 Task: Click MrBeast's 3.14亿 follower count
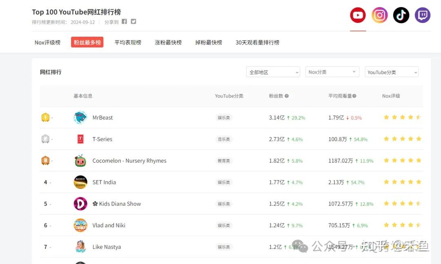click(x=277, y=118)
